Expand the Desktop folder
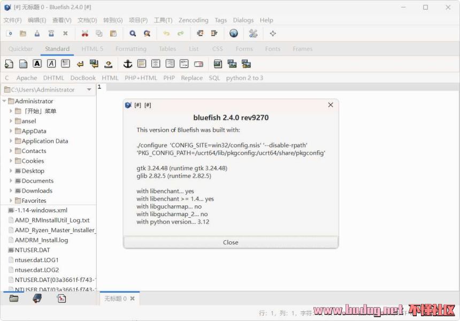Viewport: 460px width, 321px height. [x=11, y=171]
